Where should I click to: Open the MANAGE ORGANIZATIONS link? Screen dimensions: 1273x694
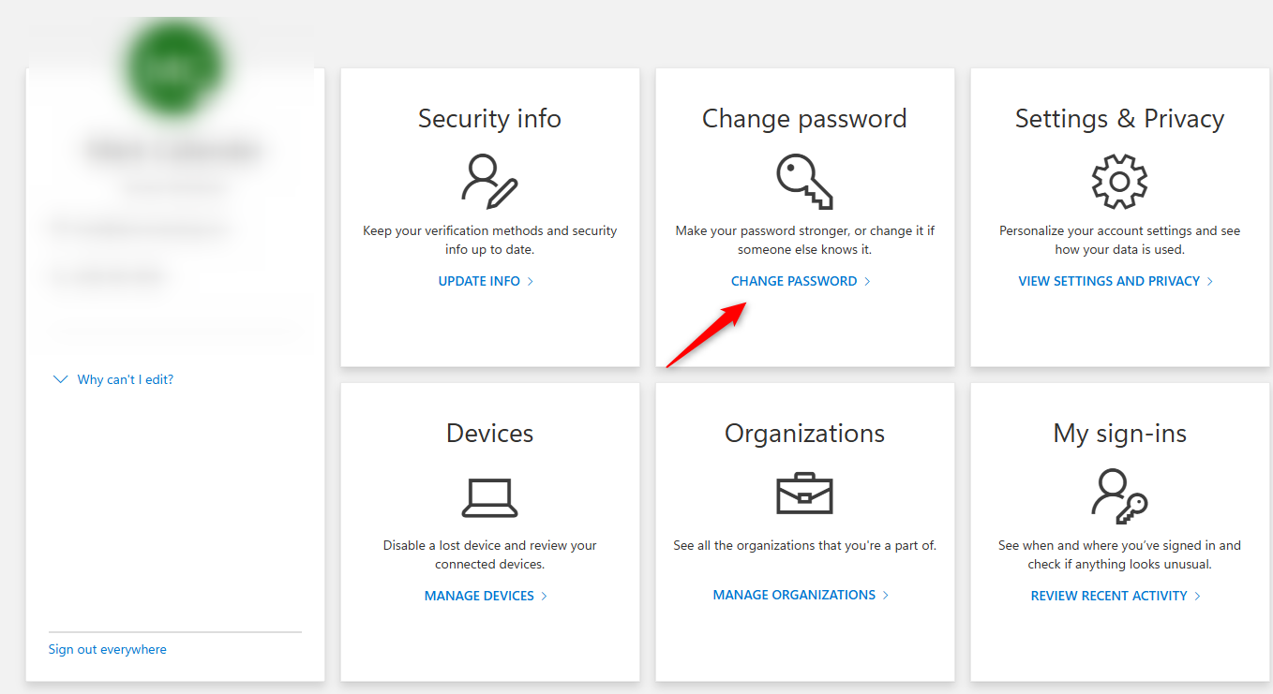(794, 595)
